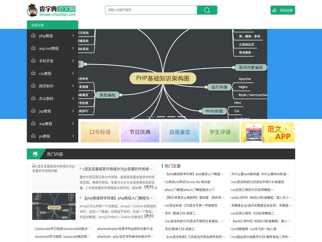Open link javascript学习指南|javascript对象详
Image resolution: width=322 pixels, height=242 pixels.
click(63, 229)
